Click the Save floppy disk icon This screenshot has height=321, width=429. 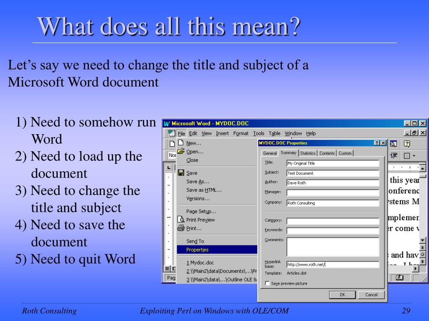[x=181, y=173]
